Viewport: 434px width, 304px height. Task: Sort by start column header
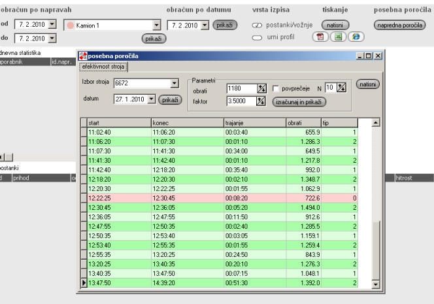pyautogui.click(x=120, y=123)
